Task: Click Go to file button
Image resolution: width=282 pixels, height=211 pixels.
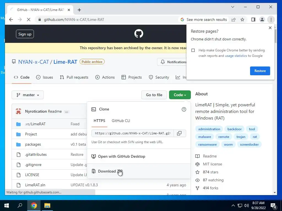Action: (154, 95)
